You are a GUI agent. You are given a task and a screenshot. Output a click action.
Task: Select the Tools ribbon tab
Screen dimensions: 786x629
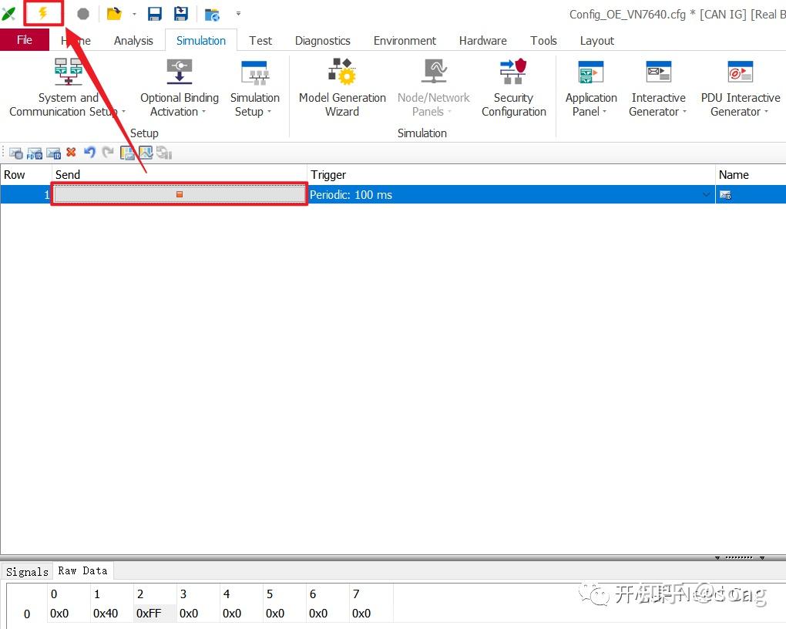543,41
